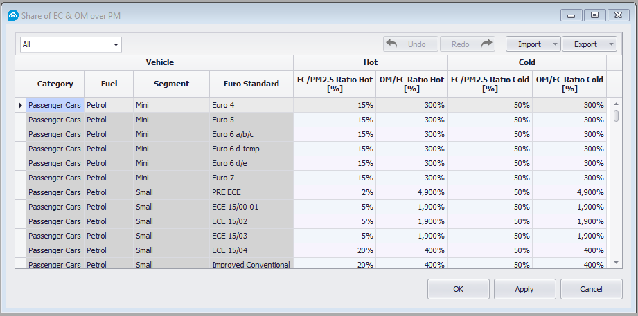Select the Euro 6 d-temp row
This screenshot has width=638, height=316.
coord(251,149)
